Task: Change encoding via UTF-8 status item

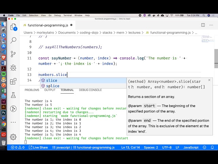Action: pos(167,147)
